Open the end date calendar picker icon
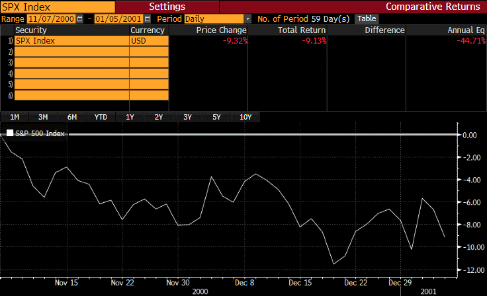487x296 pixels. 148,19
